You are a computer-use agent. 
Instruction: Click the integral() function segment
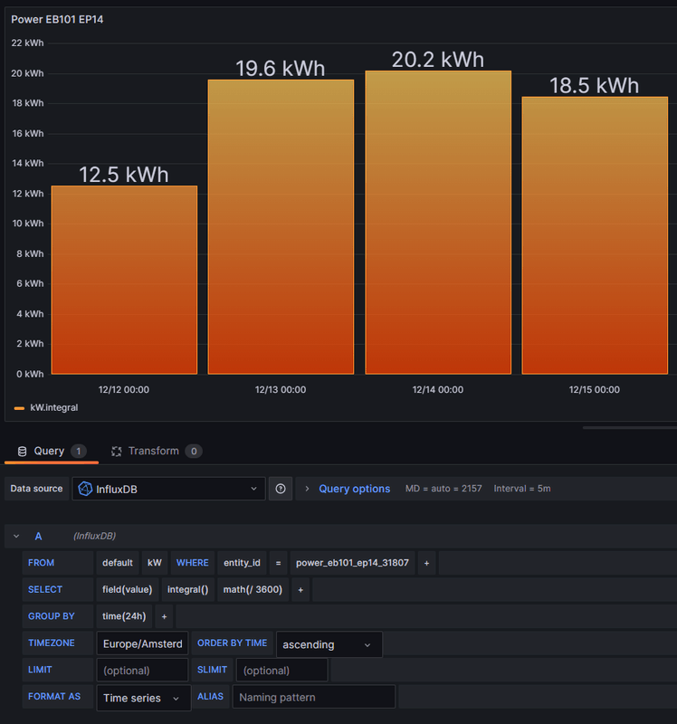[187, 590]
